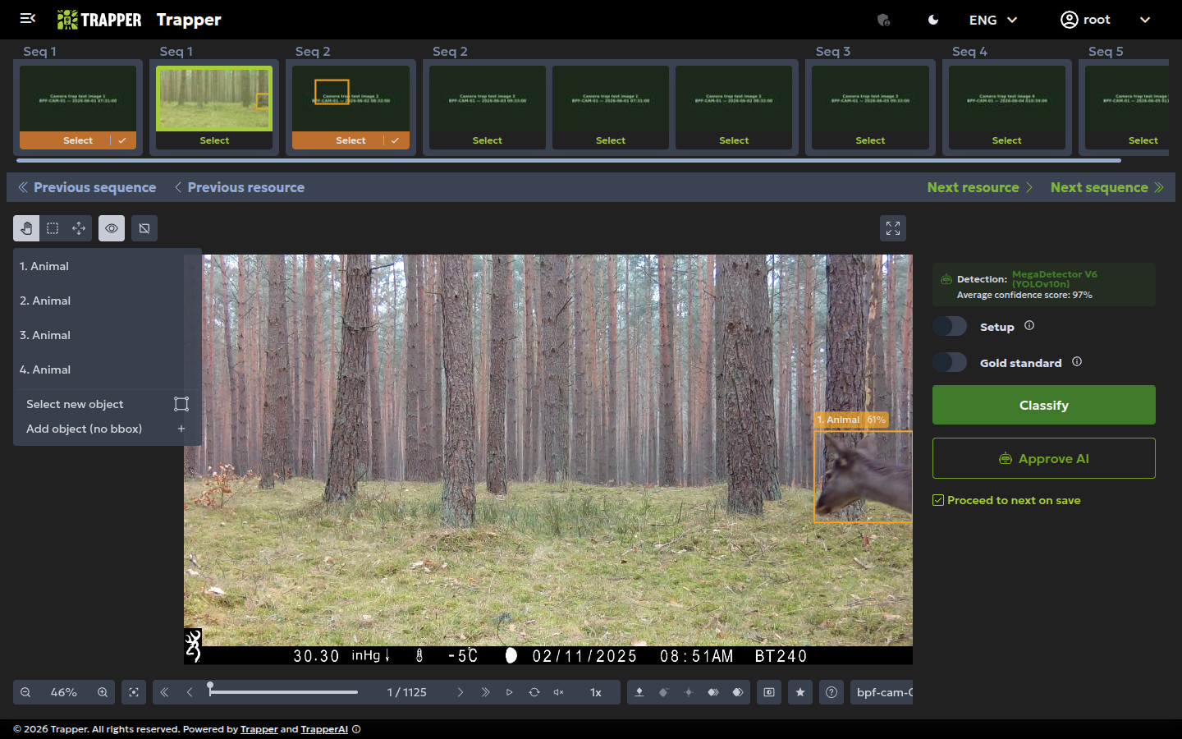Viewport: 1182px width, 739px height.
Task: Click the bpf-cam resource name field
Action: 882,692
